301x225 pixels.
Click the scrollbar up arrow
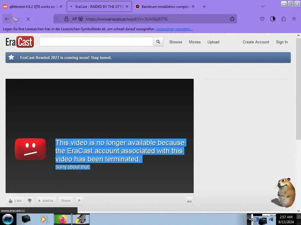298,35
